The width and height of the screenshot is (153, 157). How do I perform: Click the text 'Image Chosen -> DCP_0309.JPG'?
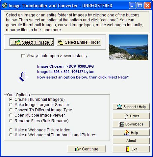[x=65, y=66]
